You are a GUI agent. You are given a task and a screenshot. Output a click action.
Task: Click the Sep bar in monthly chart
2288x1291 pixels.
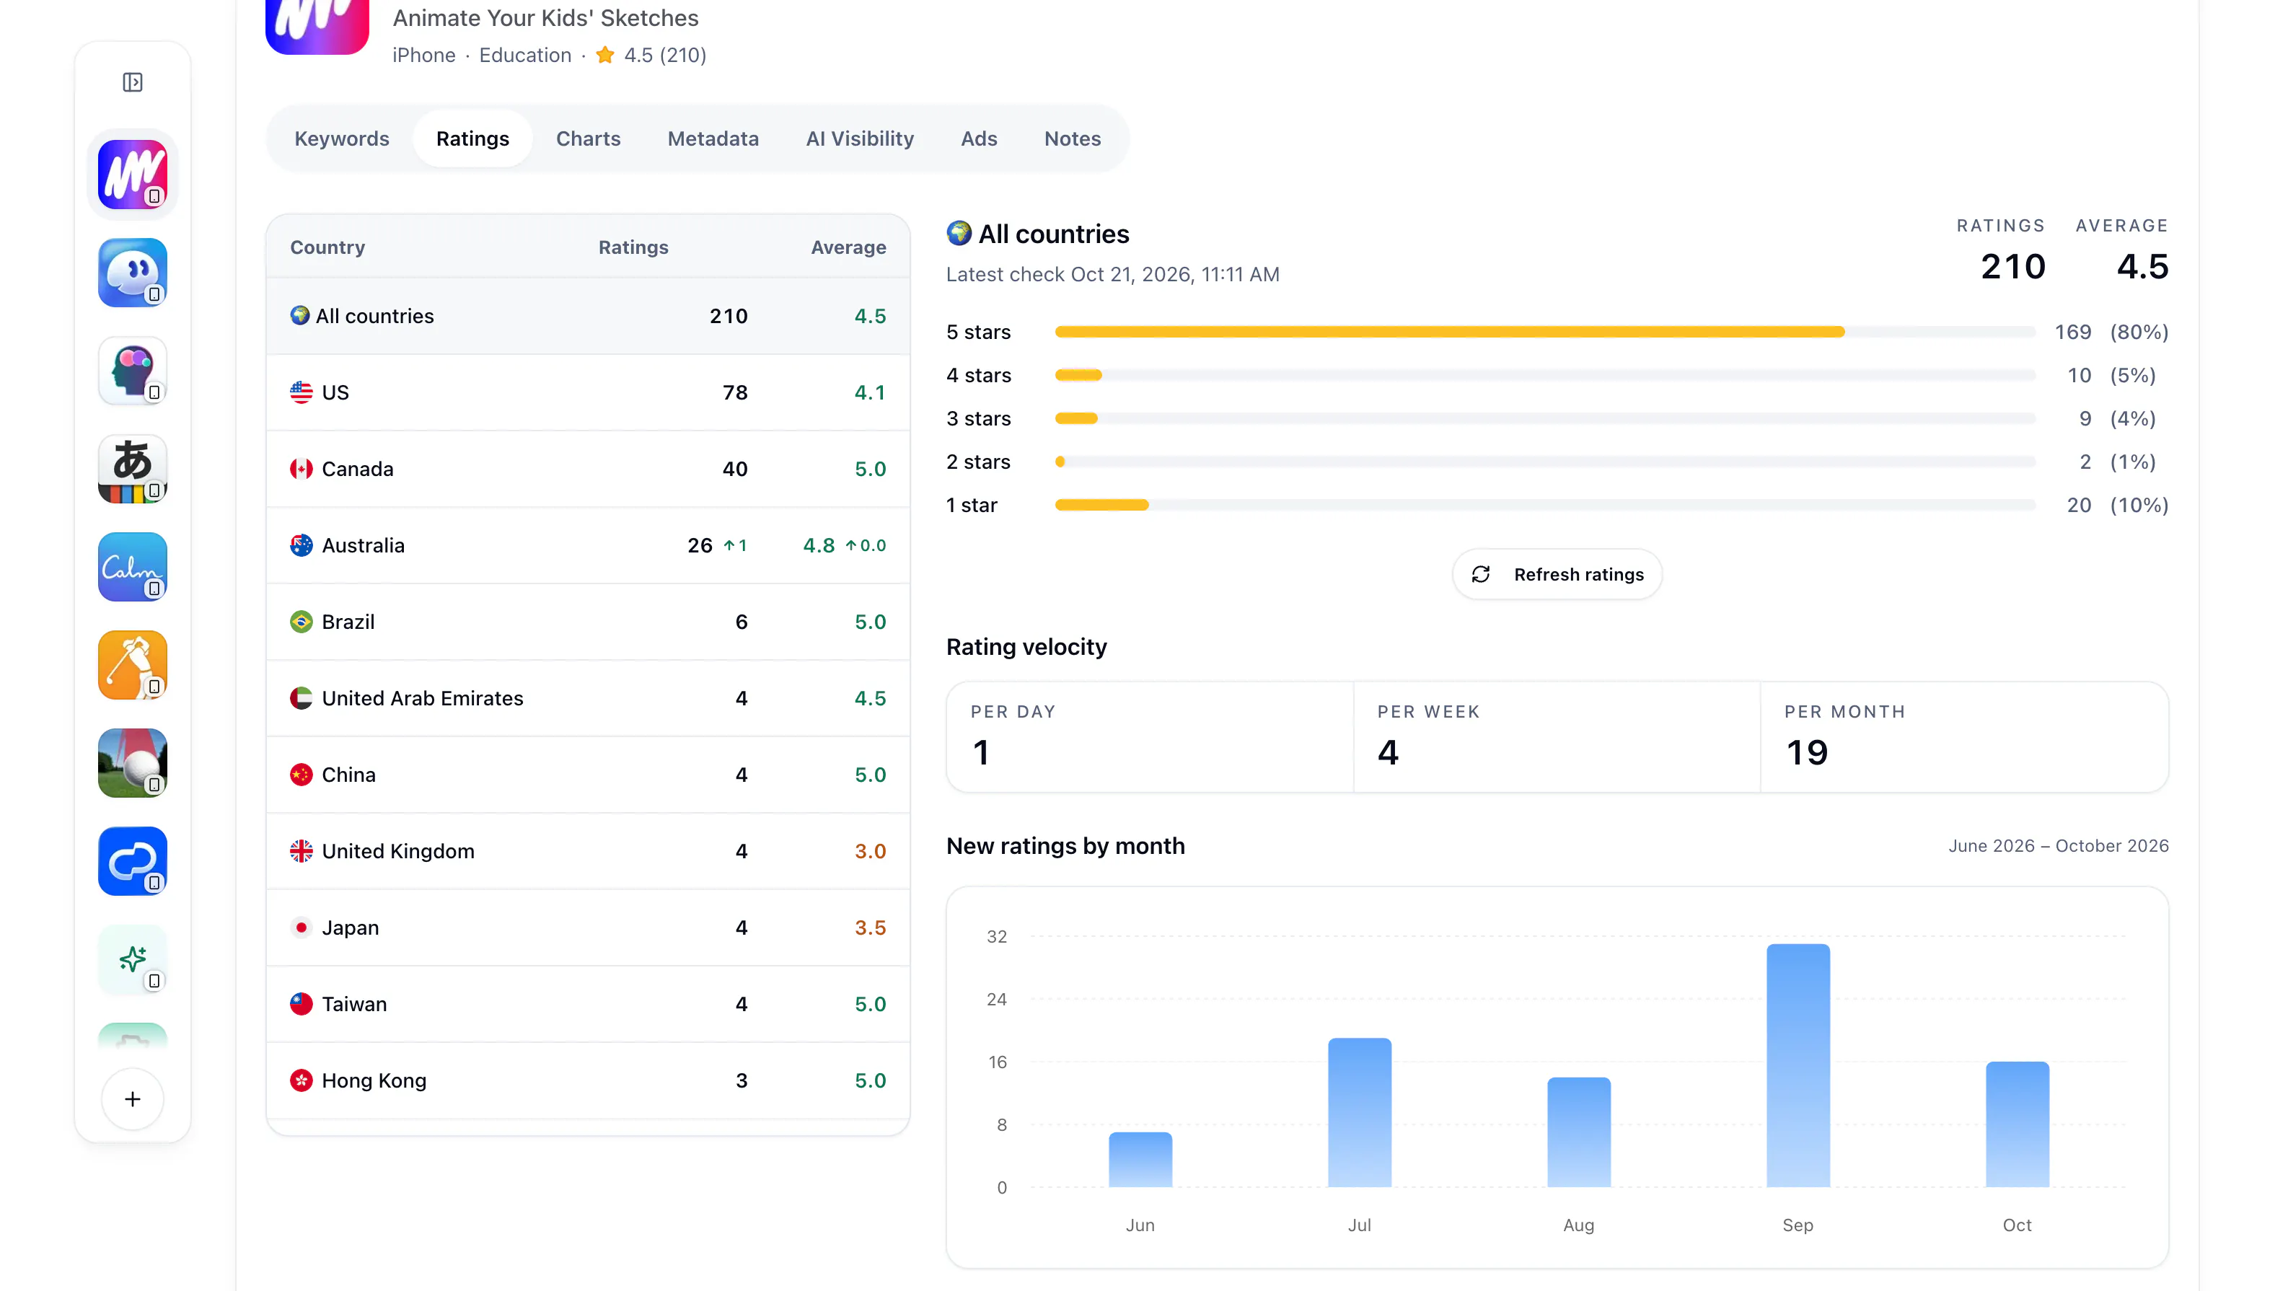[x=1798, y=1065]
